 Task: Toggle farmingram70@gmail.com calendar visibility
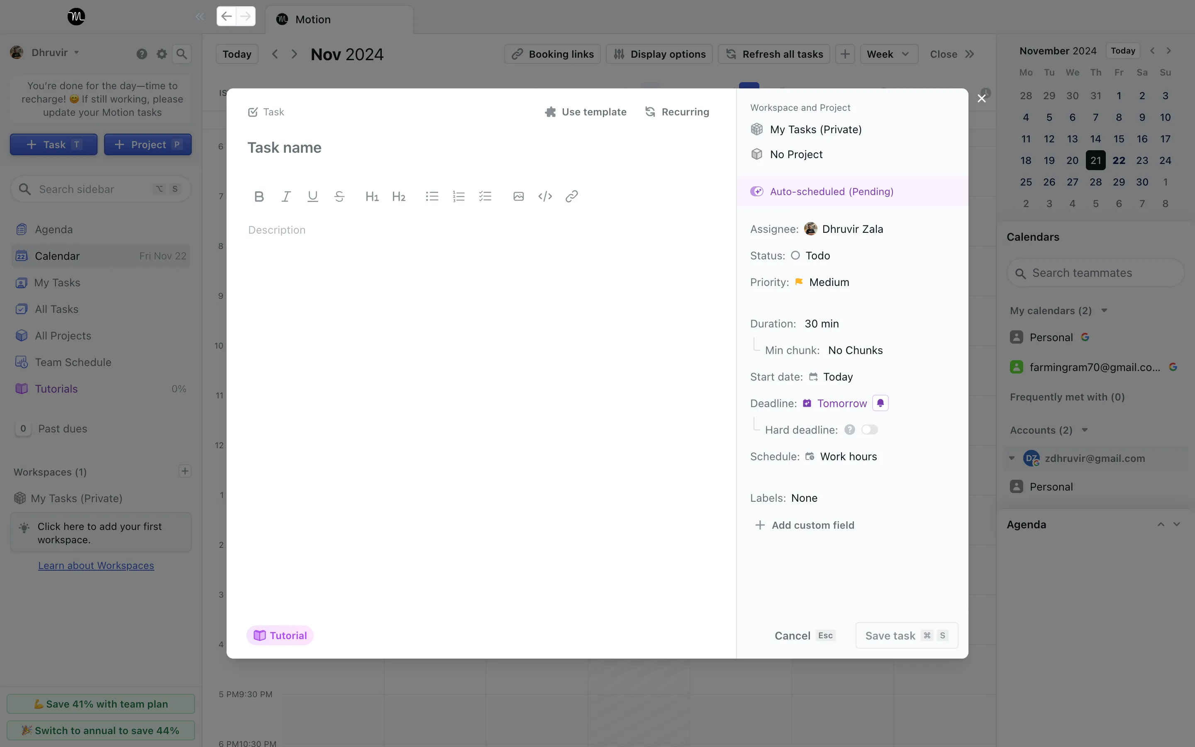(1016, 367)
